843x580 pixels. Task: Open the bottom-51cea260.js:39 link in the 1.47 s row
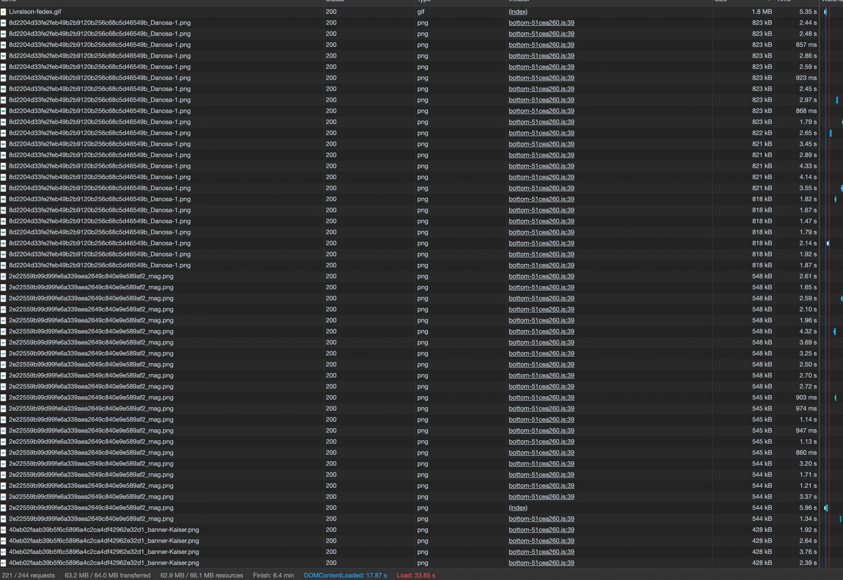coord(541,221)
